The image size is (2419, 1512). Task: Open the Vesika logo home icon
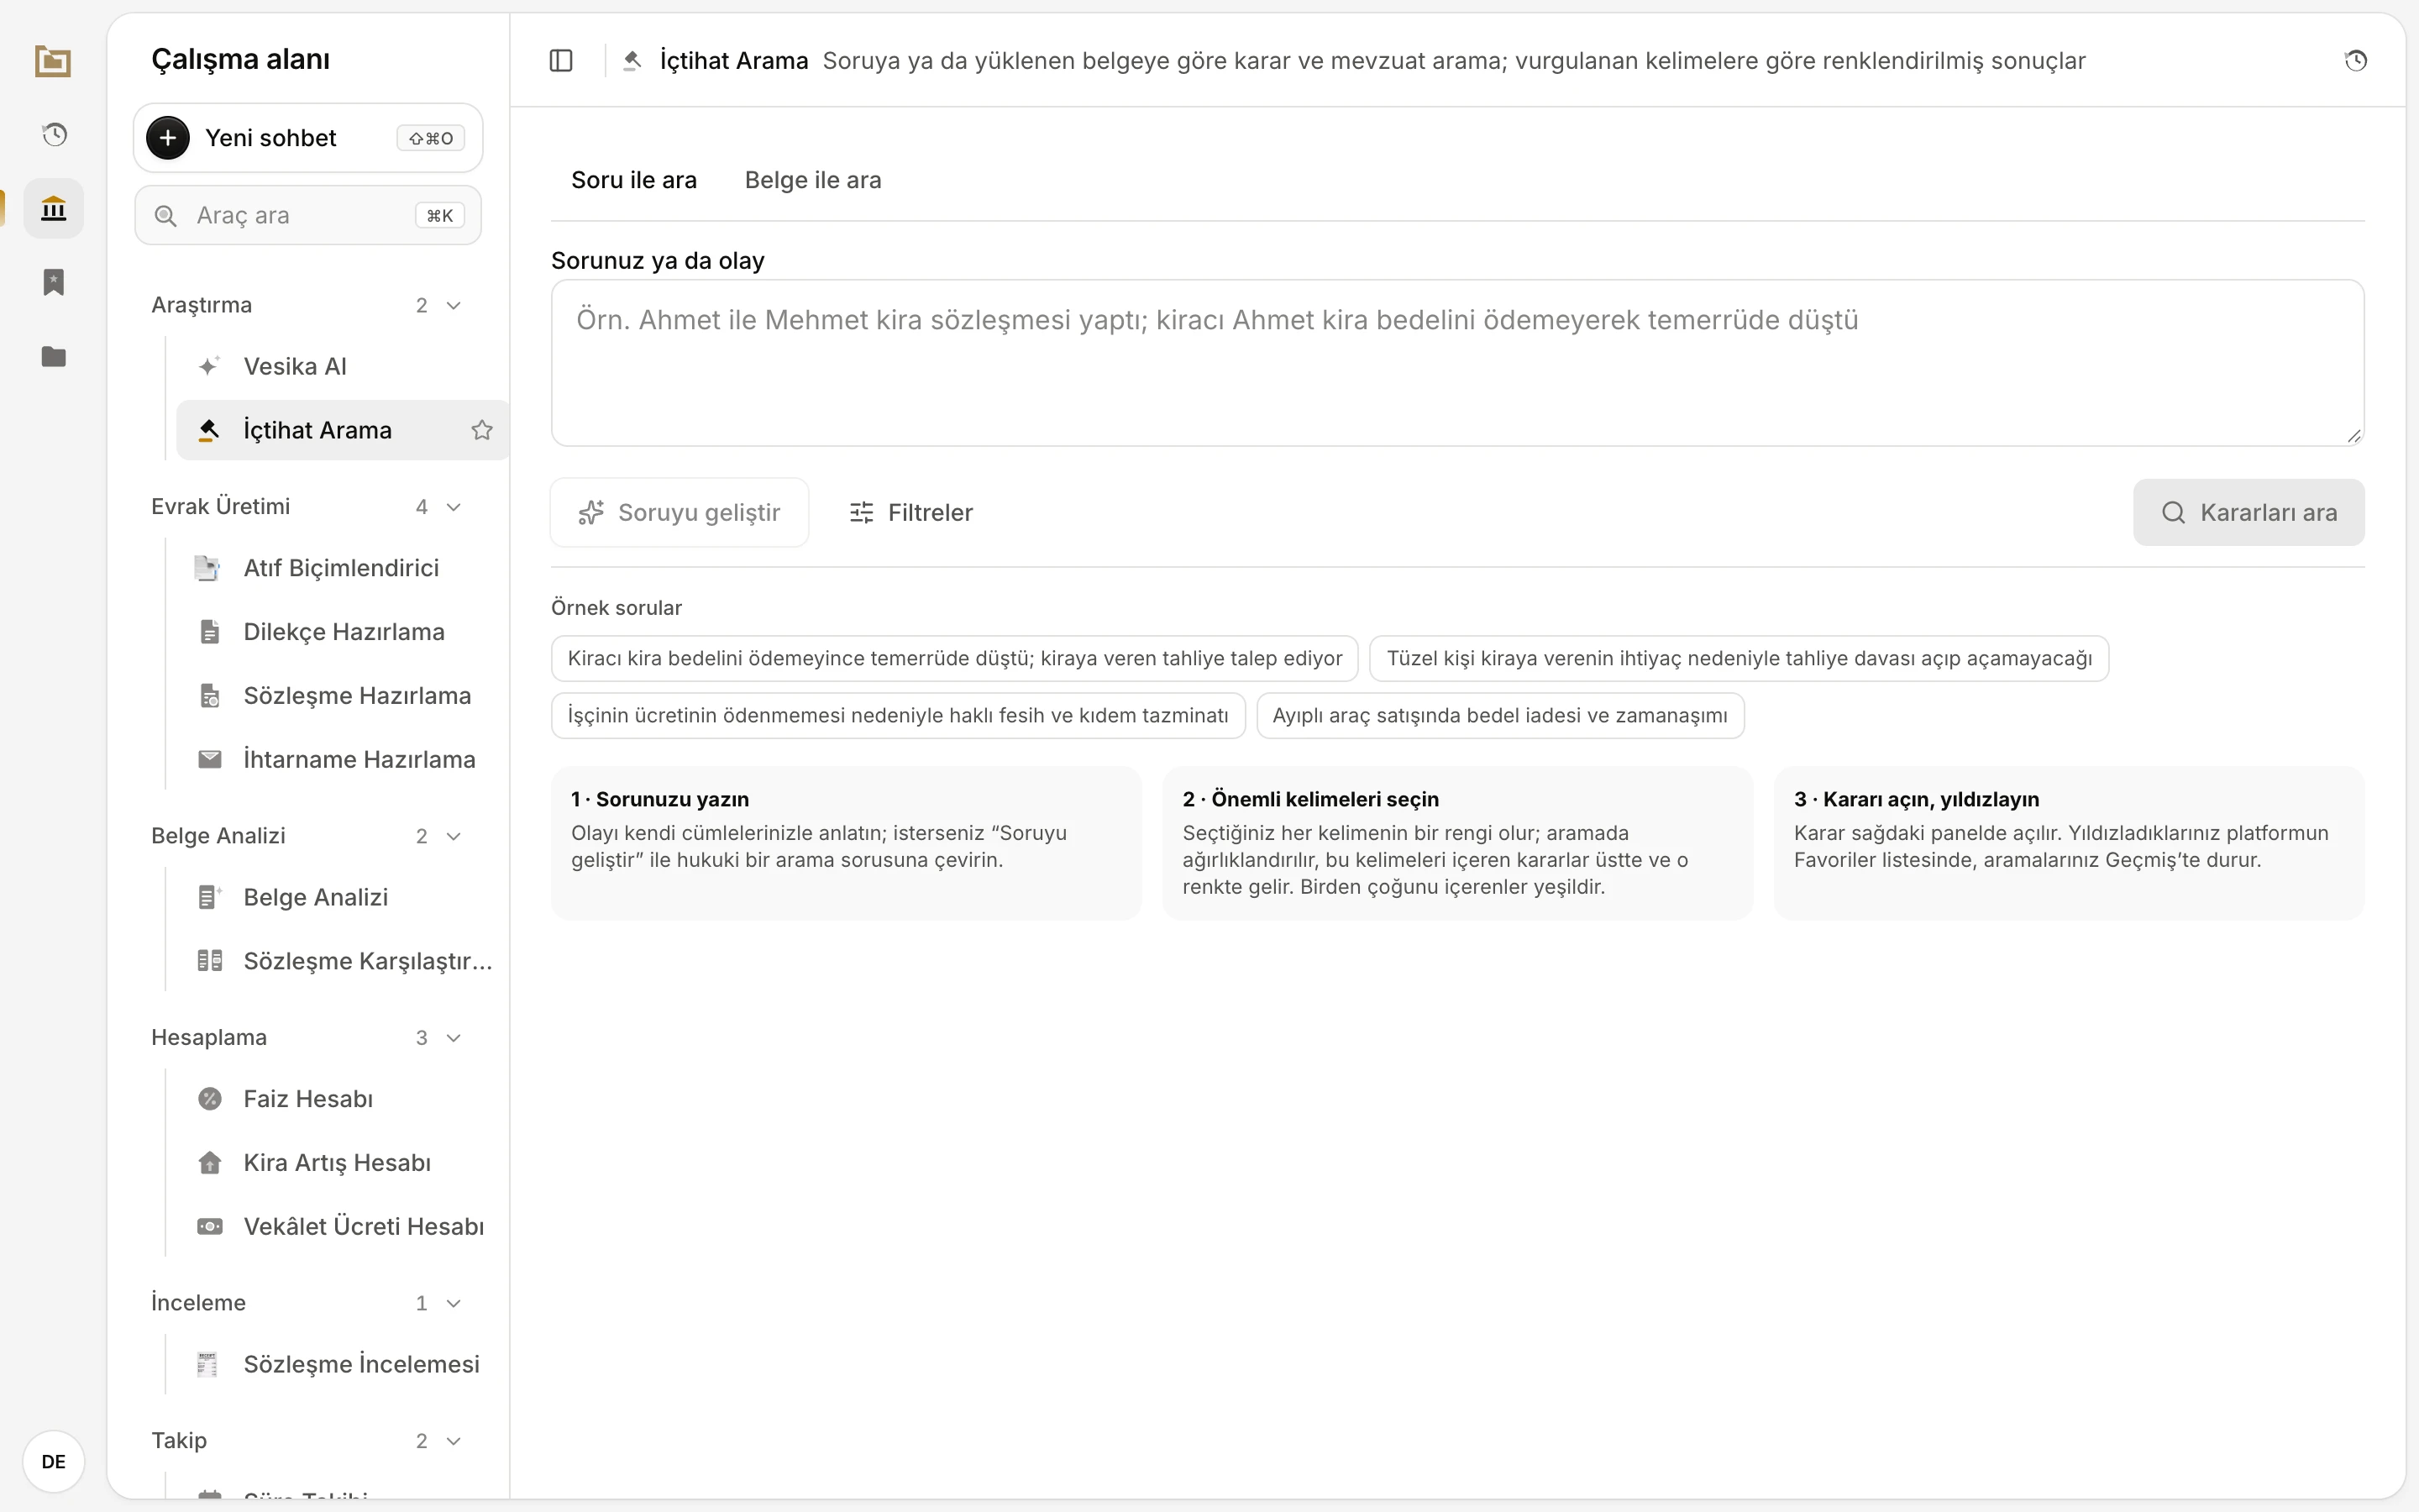pyautogui.click(x=53, y=61)
